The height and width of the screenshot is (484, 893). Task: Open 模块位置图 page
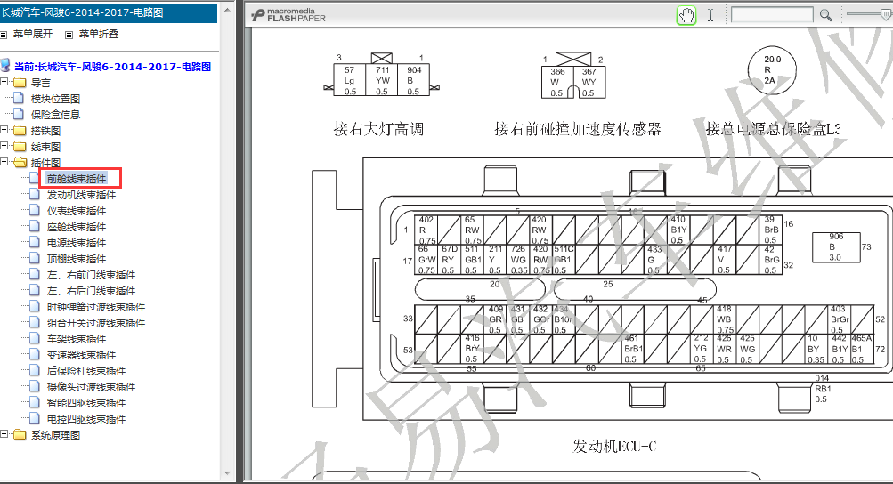55,99
